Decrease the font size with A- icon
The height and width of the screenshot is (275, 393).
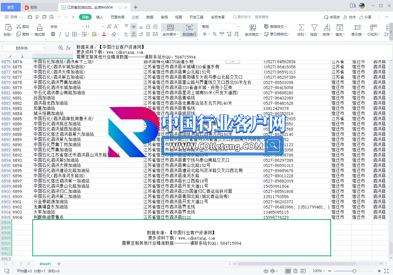click(116, 27)
